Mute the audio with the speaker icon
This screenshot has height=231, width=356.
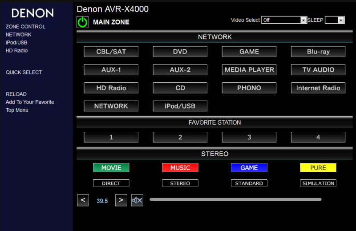pyautogui.click(x=137, y=200)
